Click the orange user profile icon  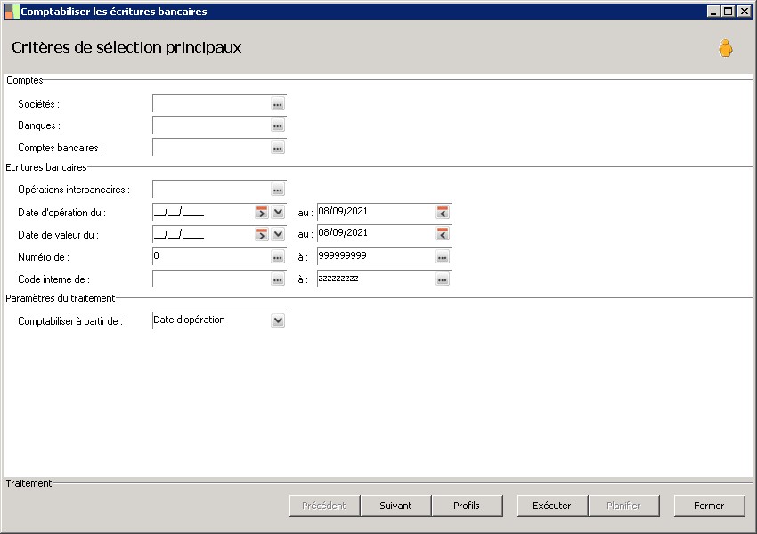[726, 49]
